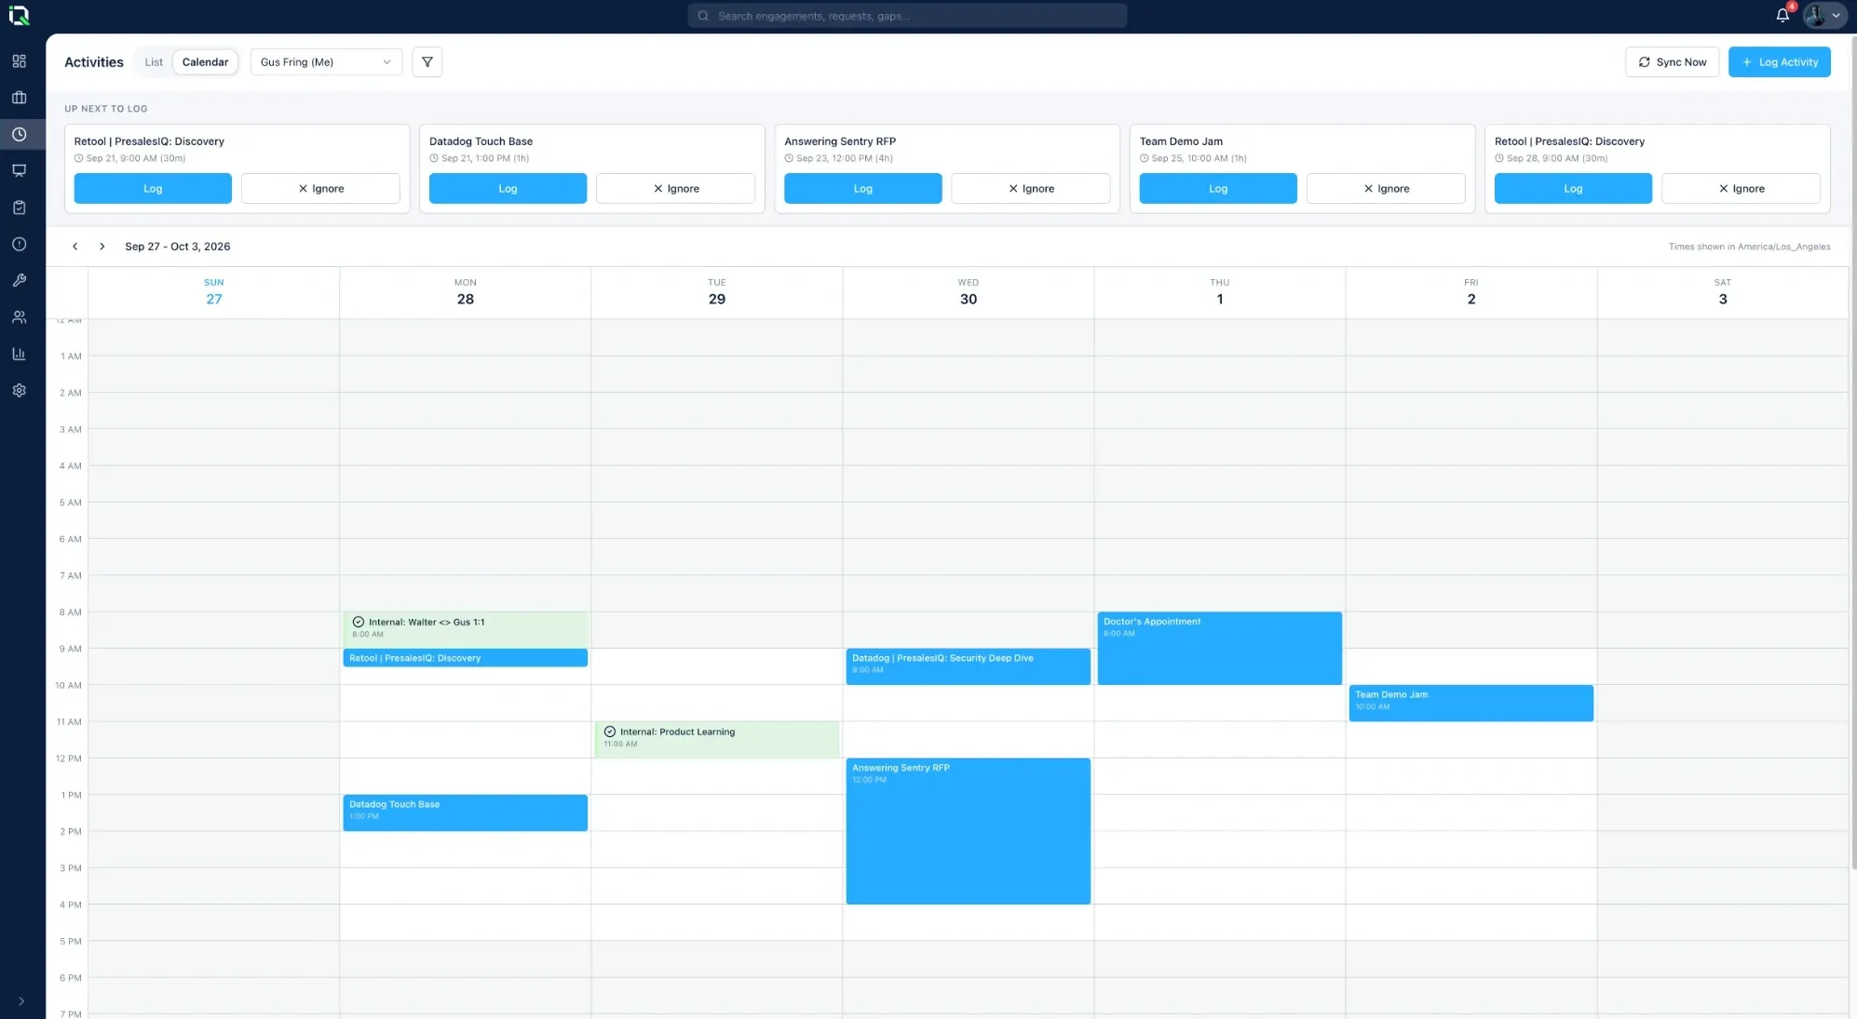This screenshot has width=1857, height=1019.
Task: Log the Retool Discovery Sep 28 card
Action: click(x=1573, y=188)
